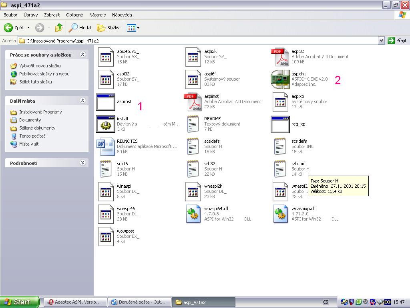Select the aspi64 system file icon
The height and width of the screenshot is (308, 410).
193,79
